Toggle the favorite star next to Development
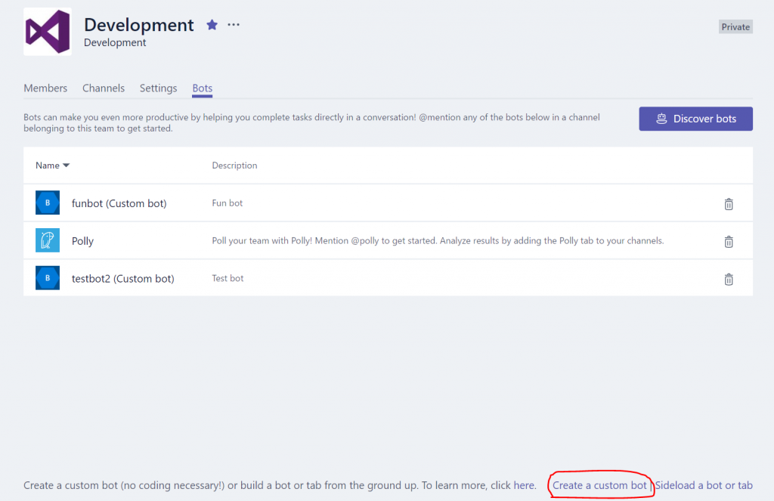Screen dimensions: 774x501 tap(212, 25)
